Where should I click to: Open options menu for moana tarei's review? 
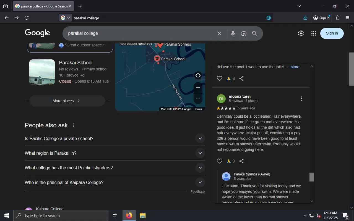(302, 99)
